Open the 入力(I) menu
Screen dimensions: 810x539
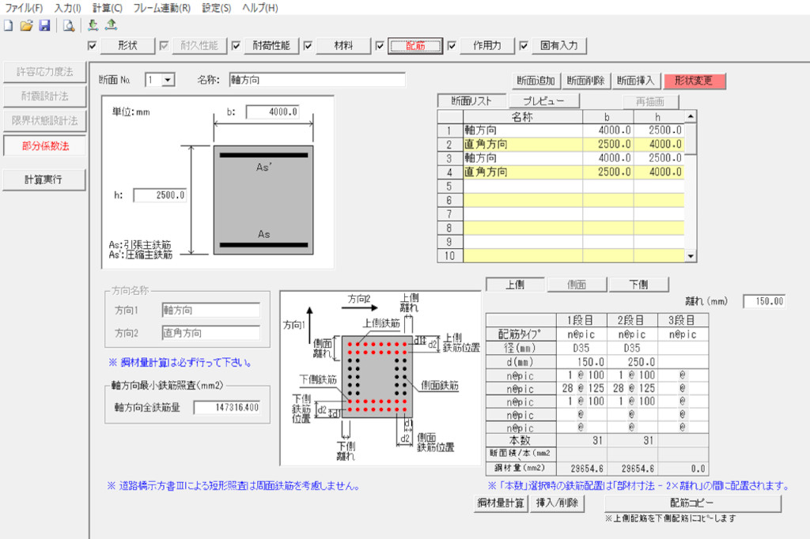(68, 8)
